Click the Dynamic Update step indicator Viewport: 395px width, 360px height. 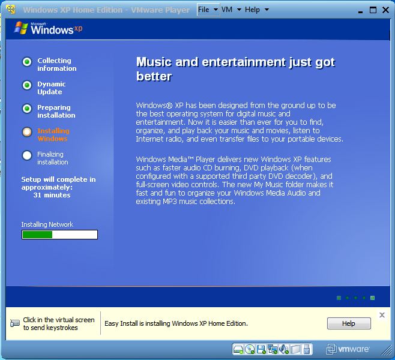click(x=27, y=85)
